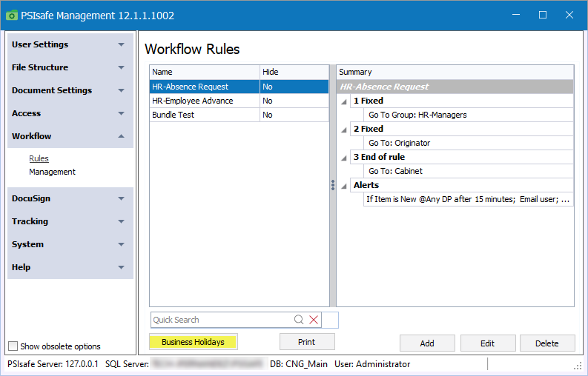
Task: Select the HR-Employee Advance rule row
Action: click(x=239, y=101)
